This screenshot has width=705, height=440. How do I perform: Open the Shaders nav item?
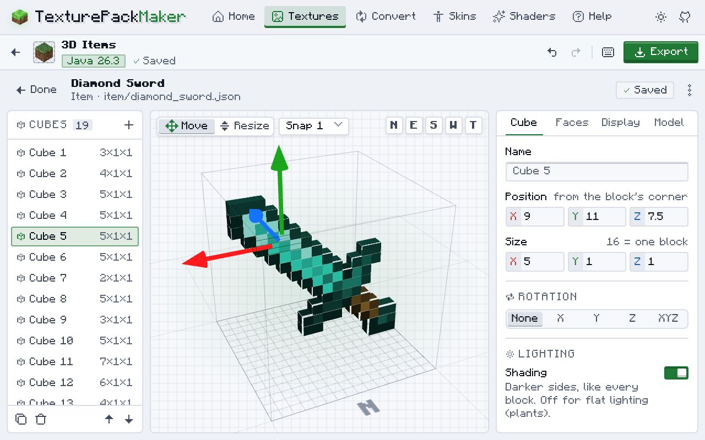(524, 16)
